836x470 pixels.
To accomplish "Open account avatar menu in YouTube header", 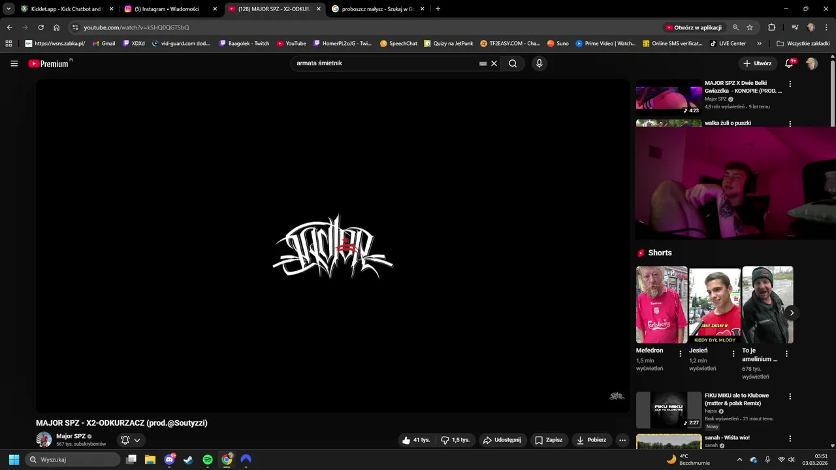I will [x=812, y=63].
